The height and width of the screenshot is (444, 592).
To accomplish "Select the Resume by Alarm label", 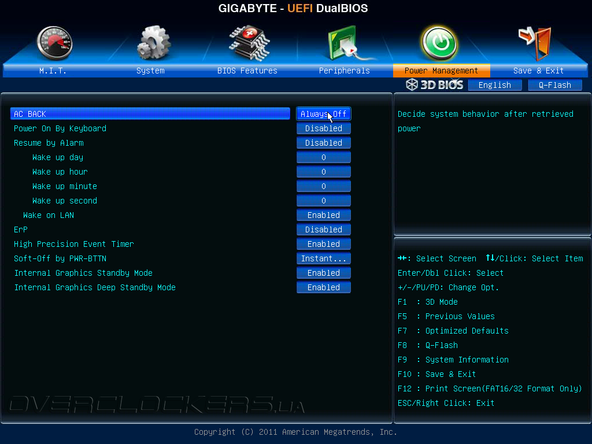I will click(x=49, y=143).
